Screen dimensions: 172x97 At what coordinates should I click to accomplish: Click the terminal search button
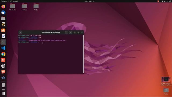(x=67, y=32)
